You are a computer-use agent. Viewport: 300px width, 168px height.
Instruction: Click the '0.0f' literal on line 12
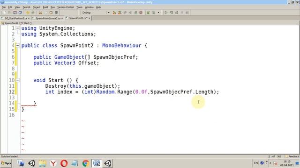coord(141,92)
